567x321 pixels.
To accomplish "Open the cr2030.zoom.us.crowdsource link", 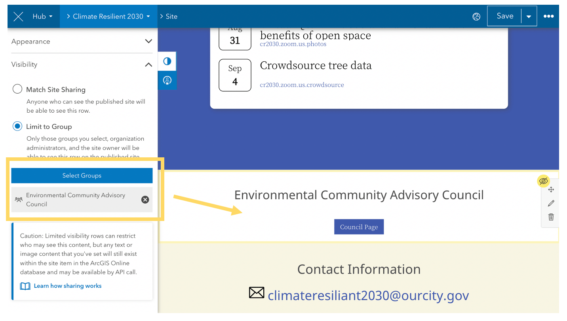I will click(x=302, y=85).
